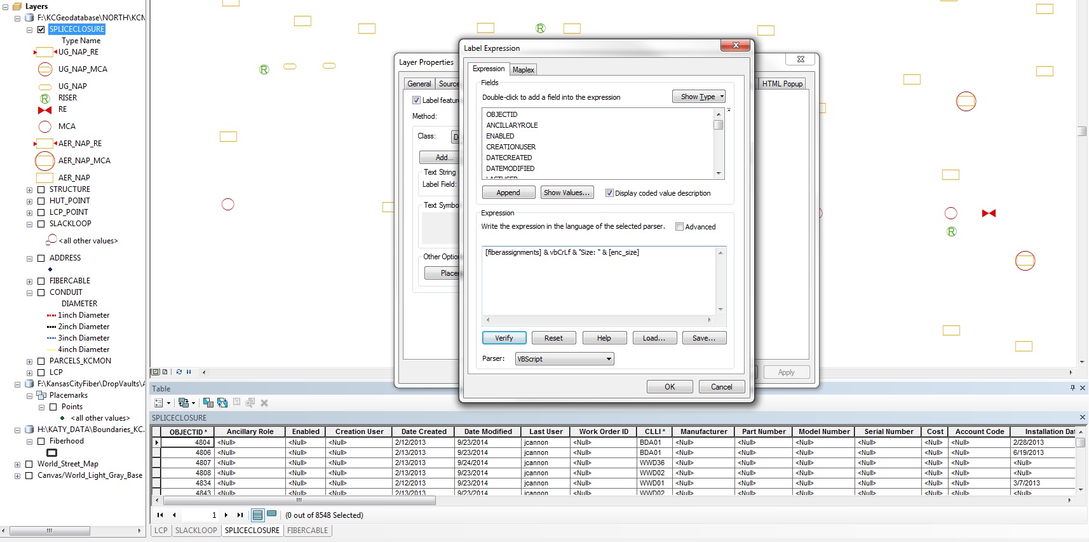The height and width of the screenshot is (542, 1089).
Task: Click the Delete Selected X icon in the Table toolbar
Action: (264, 403)
